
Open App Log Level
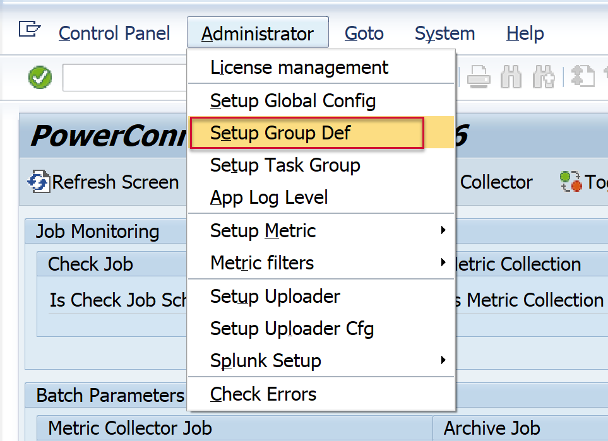coord(269,197)
